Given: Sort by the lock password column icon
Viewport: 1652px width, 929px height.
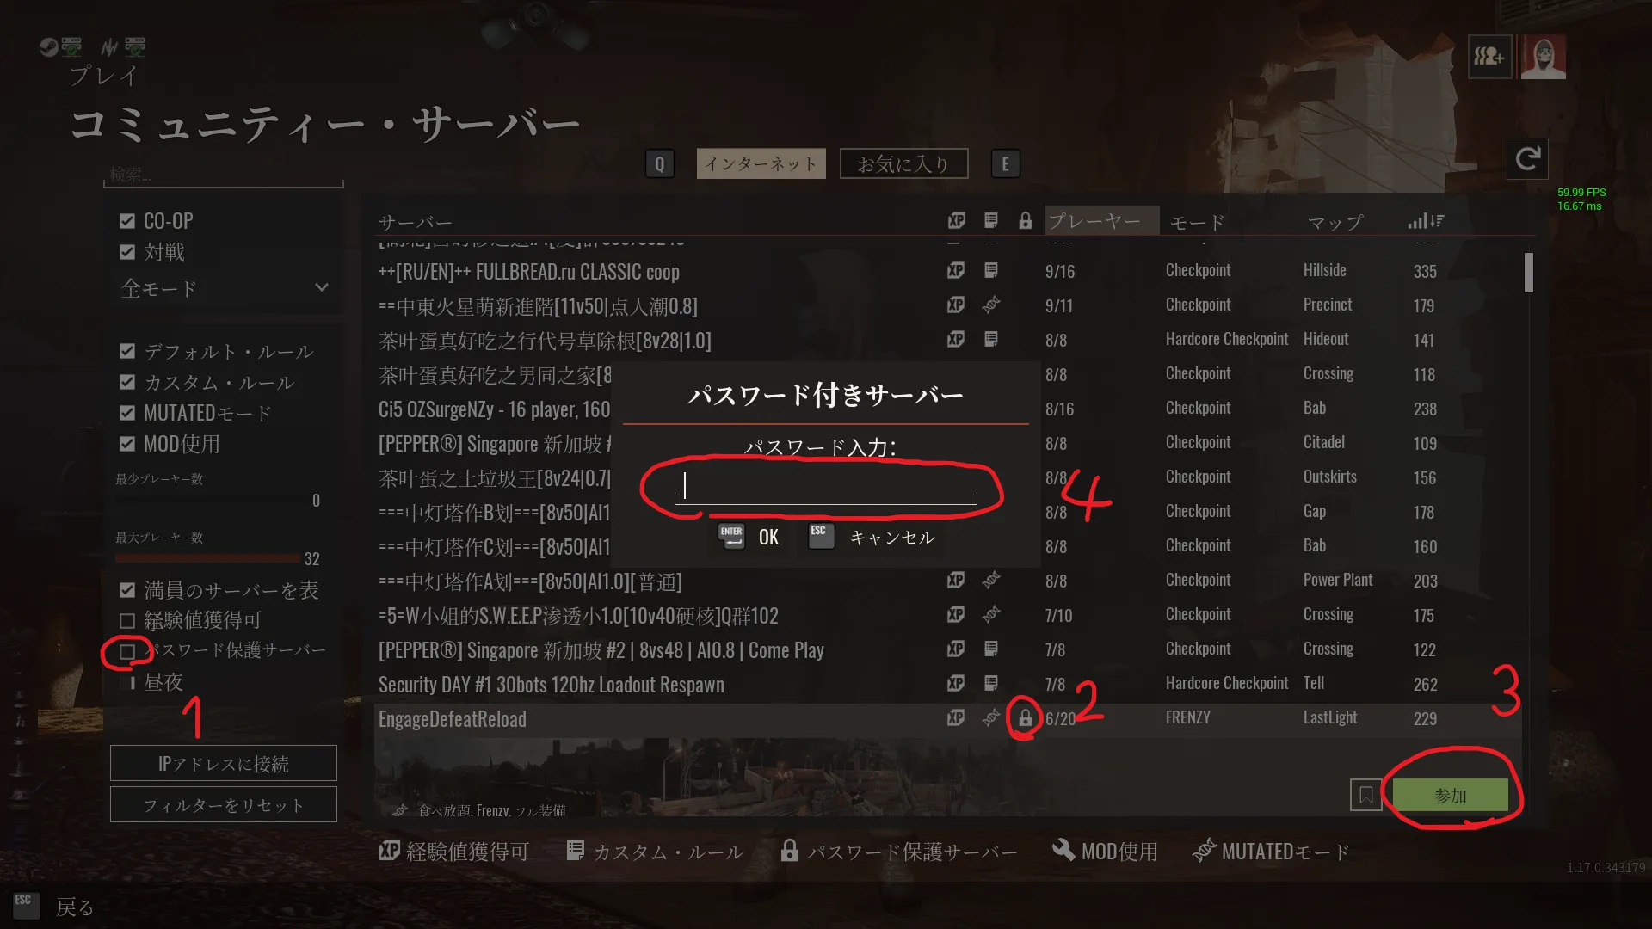Looking at the screenshot, I should 1025,221.
